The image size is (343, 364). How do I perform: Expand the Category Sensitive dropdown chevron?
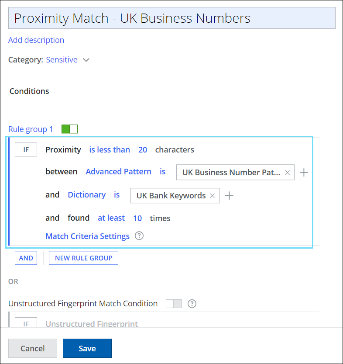click(86, 60)
